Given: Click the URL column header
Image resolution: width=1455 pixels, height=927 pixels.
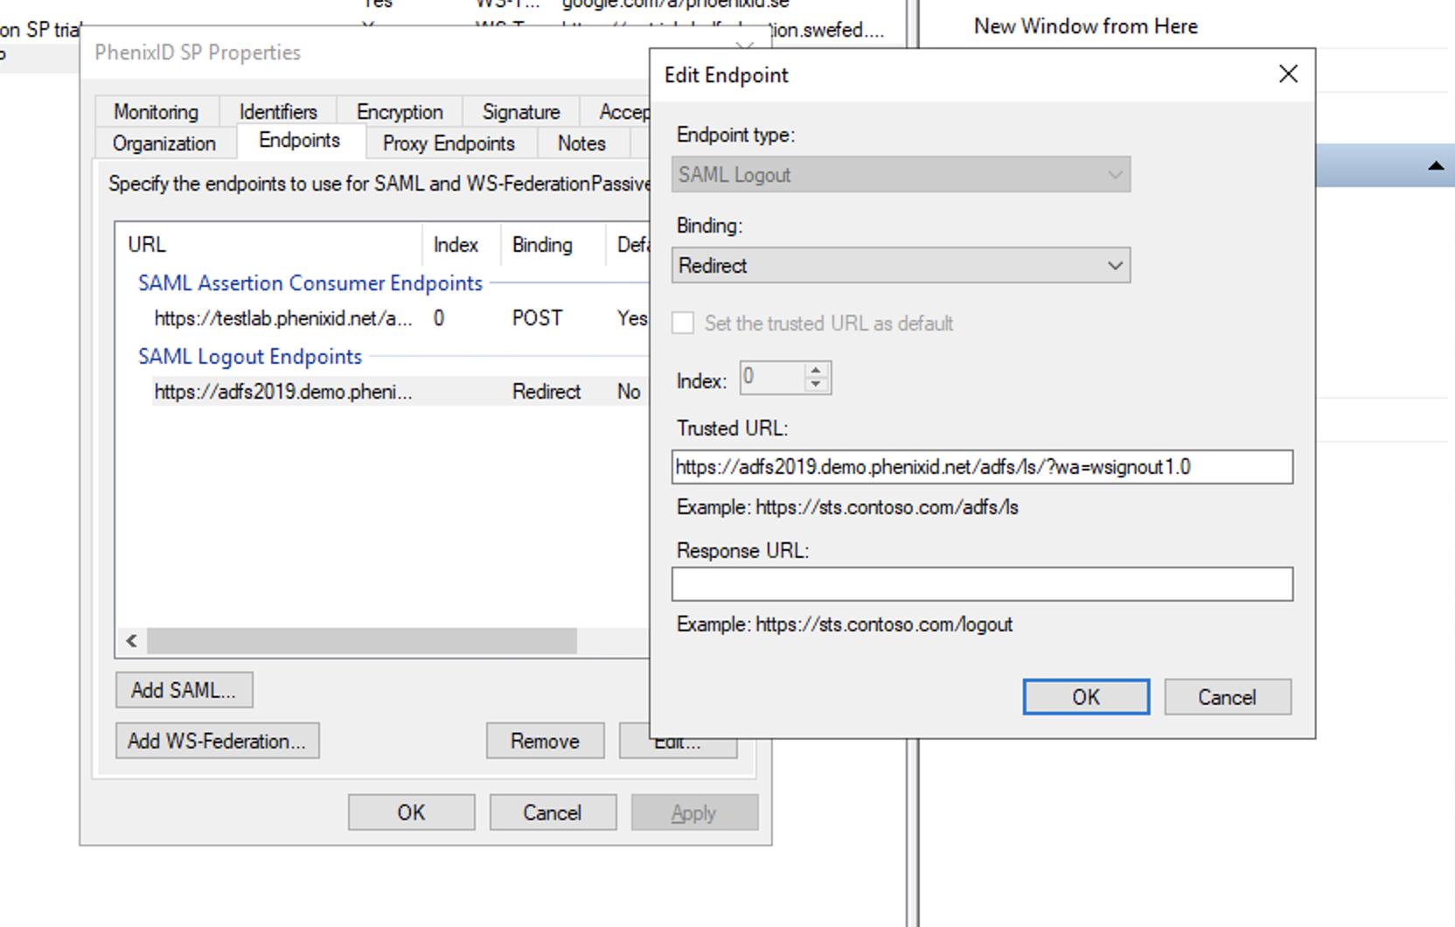Looking at the screenshot, I should 269,245.
